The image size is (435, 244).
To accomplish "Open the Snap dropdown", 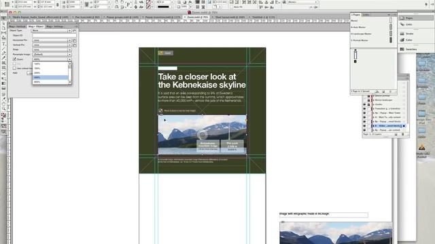I will point(52,49).
